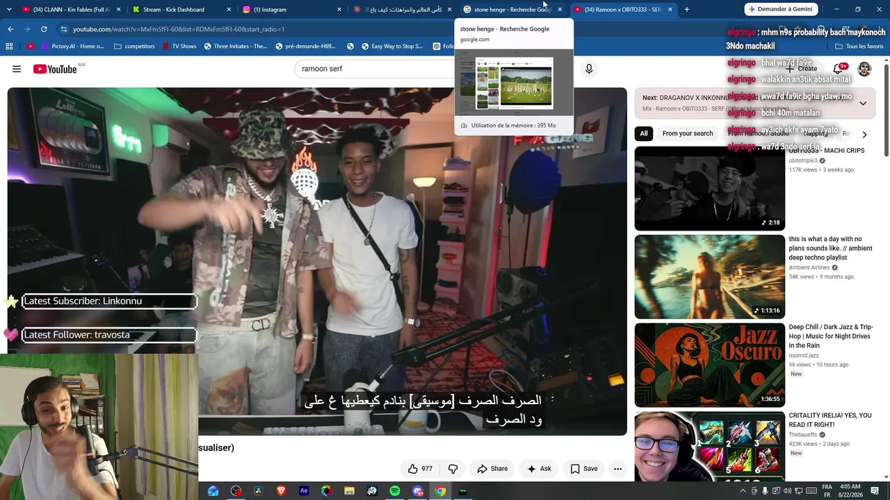This screenshot has height=500, width=890.
Task: Close the stone henge Google tab
Action: [560, 10]
